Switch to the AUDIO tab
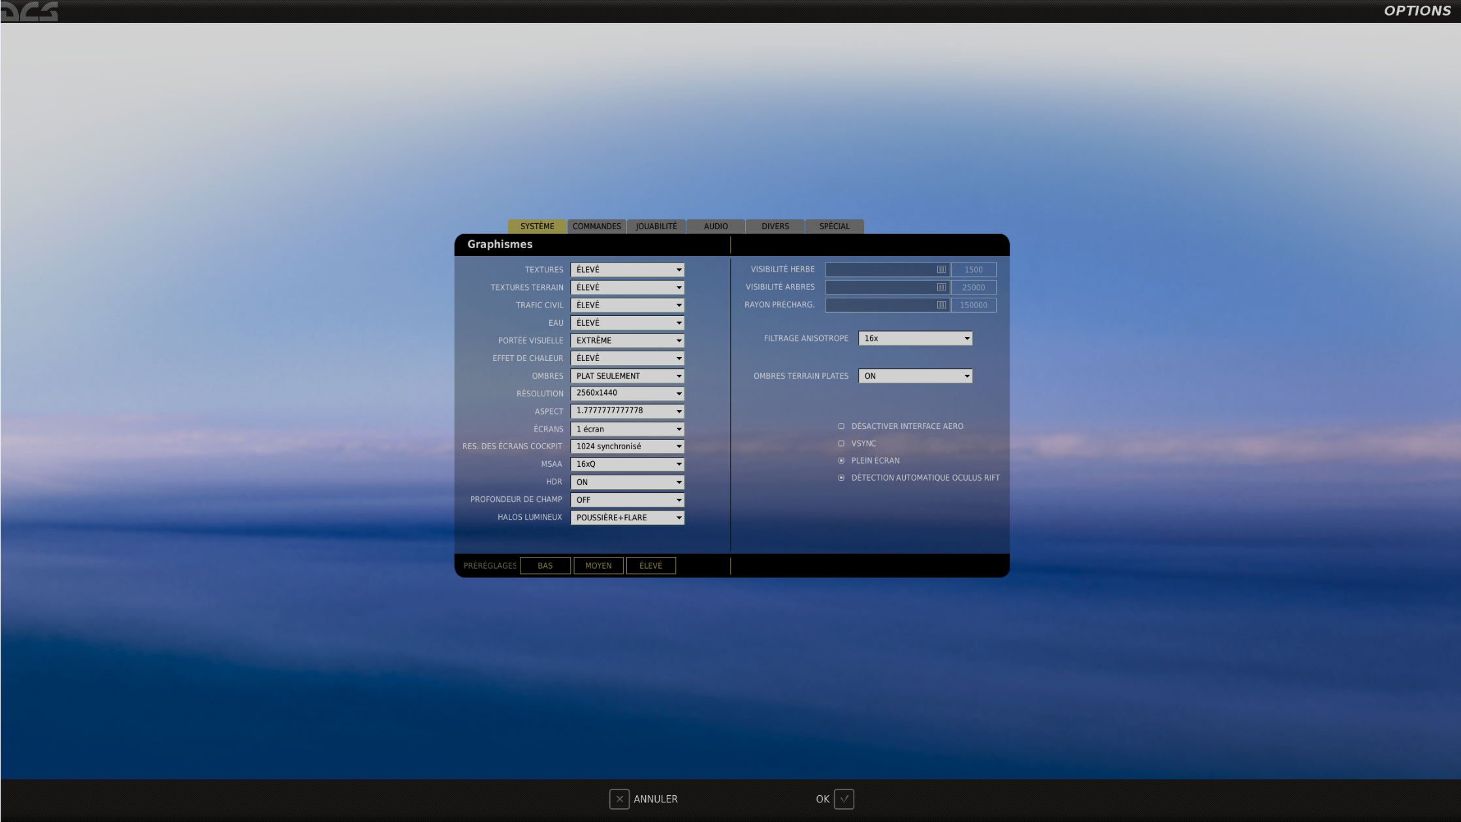This screenshot has width=1461, height=822. 715,226
